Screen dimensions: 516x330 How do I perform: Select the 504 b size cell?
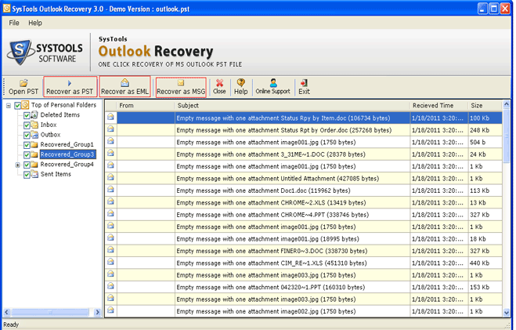pos(485,143)
